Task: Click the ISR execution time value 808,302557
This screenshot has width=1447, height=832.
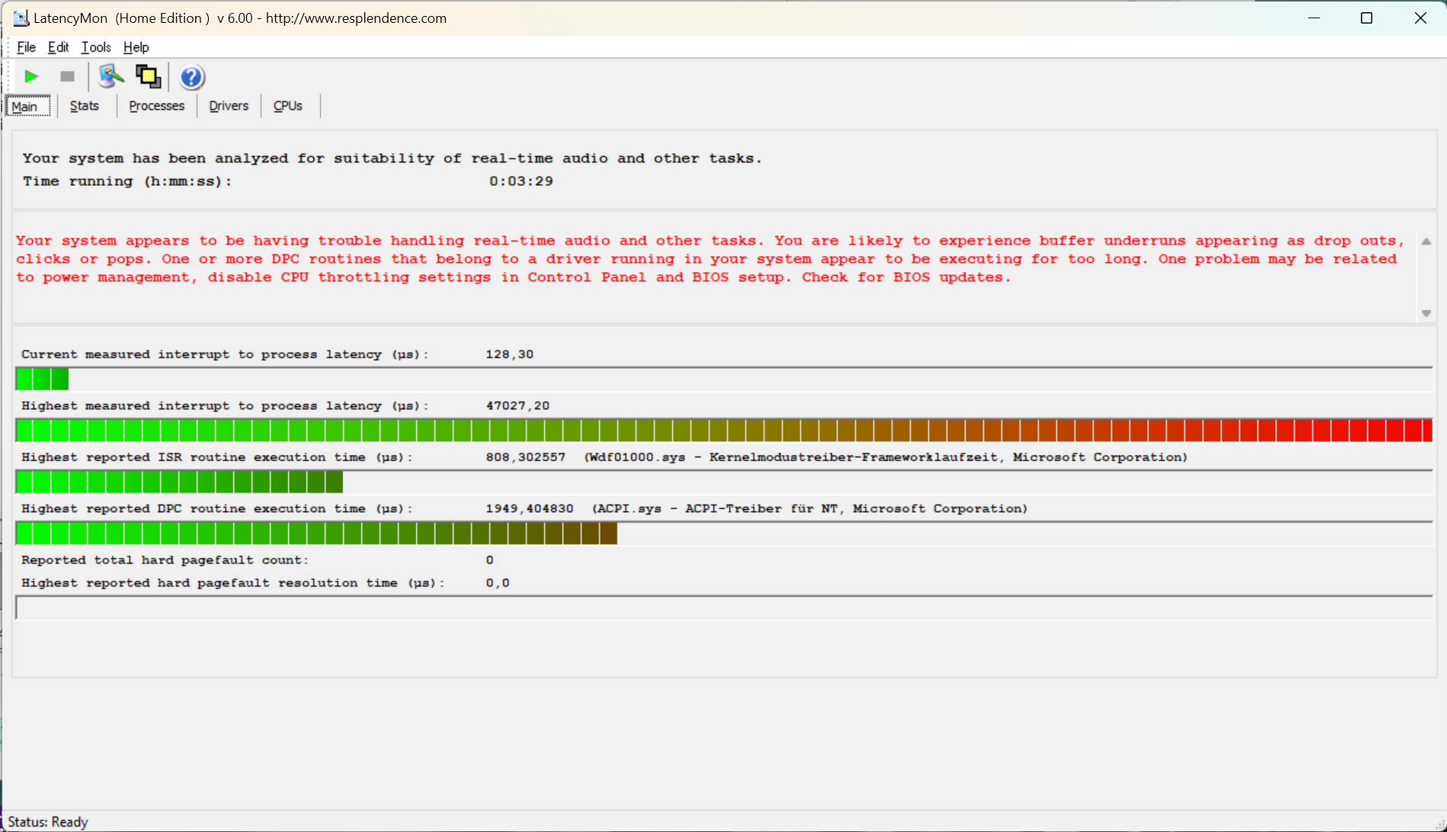Action: (x=526, y=457)
